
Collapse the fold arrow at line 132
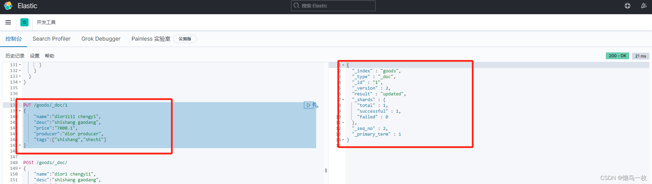tap(20, 71)
